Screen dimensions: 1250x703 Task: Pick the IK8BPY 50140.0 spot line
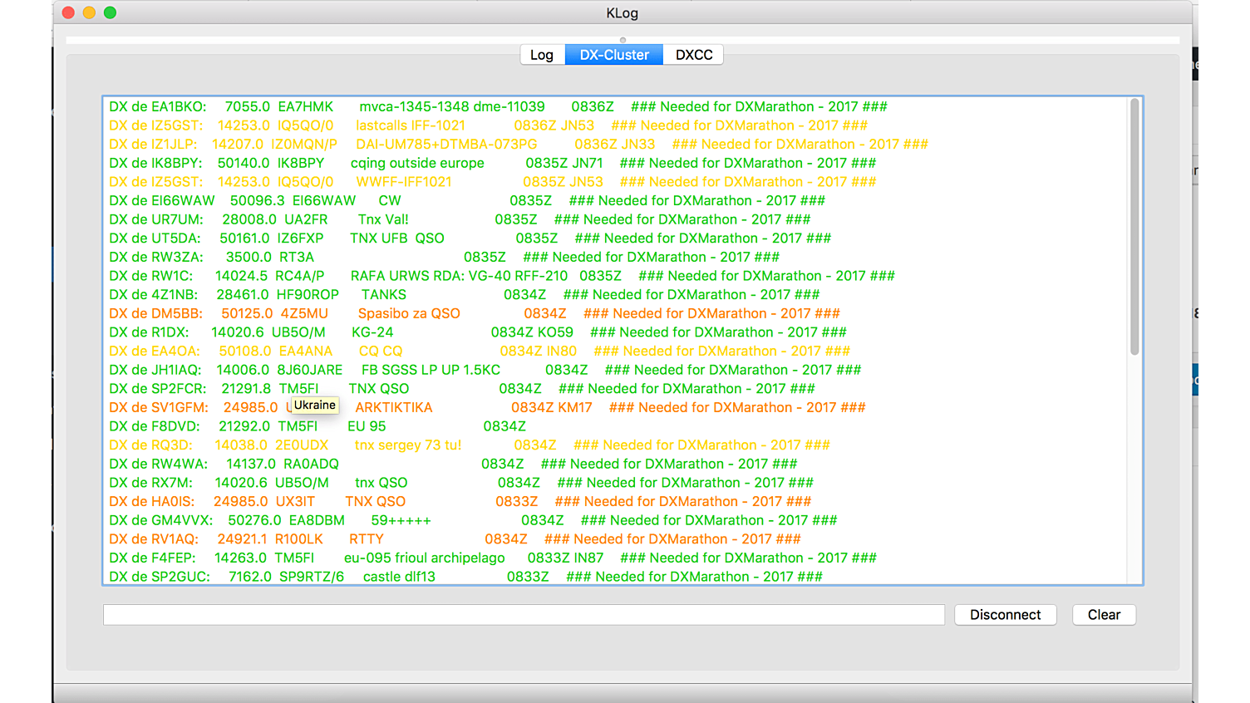point(491,164)
